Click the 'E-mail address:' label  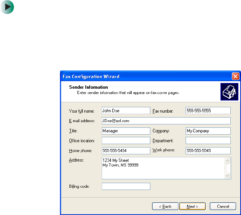coord(82,121)
